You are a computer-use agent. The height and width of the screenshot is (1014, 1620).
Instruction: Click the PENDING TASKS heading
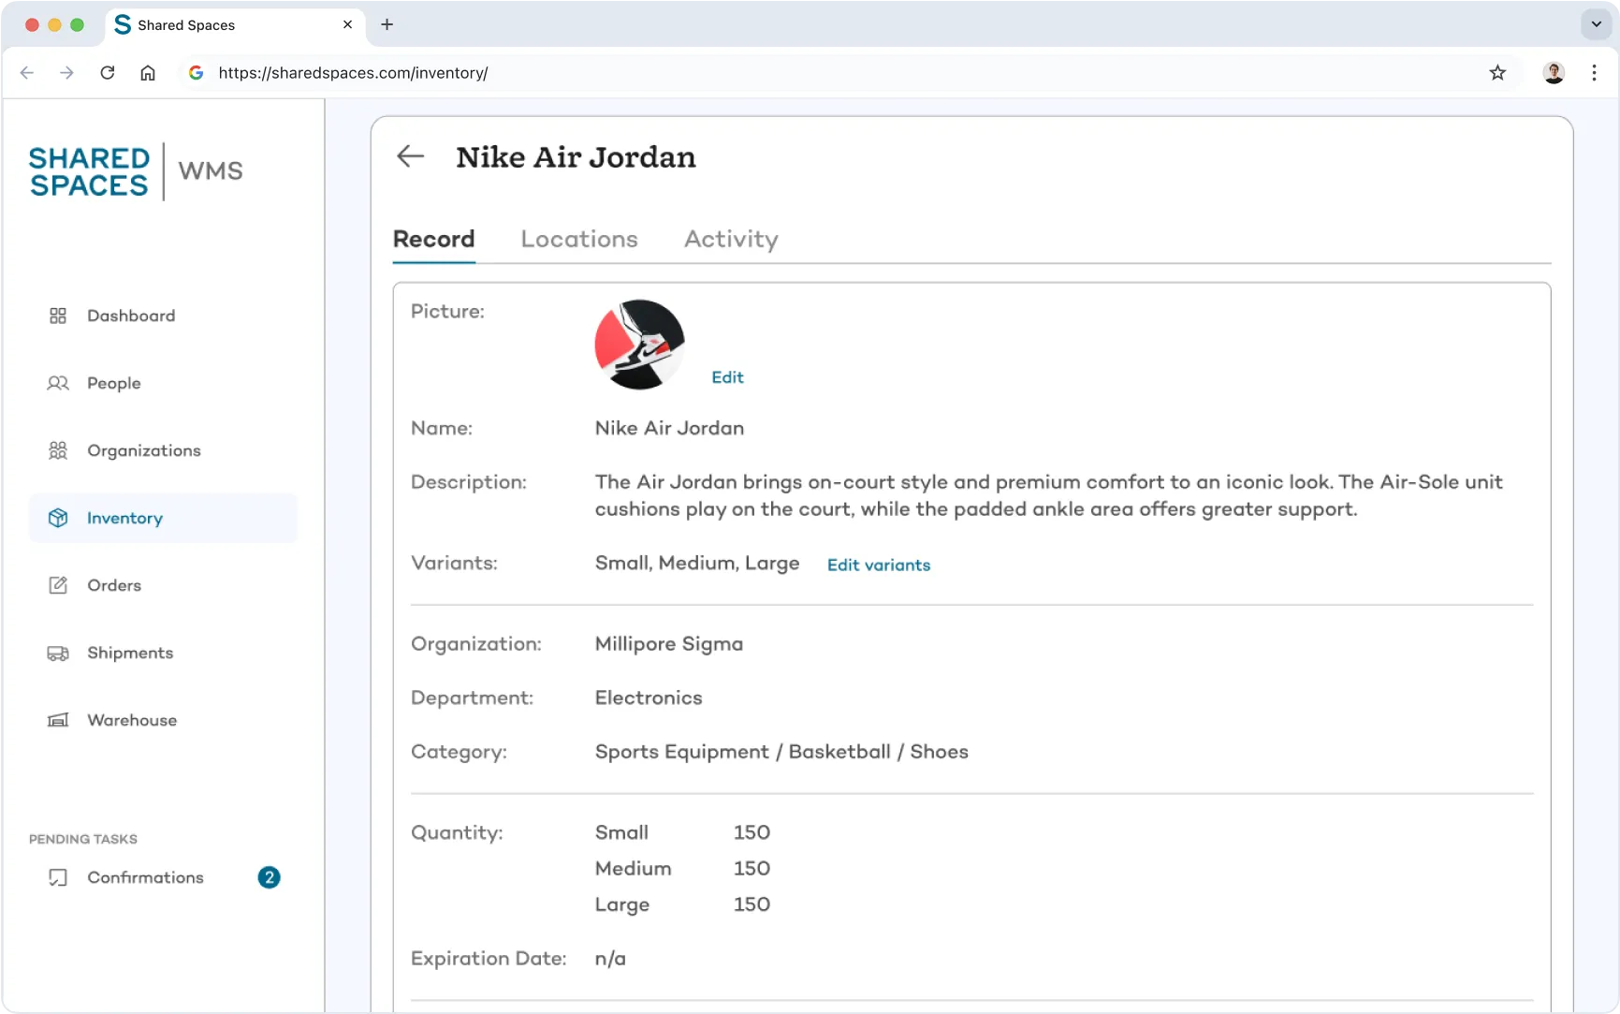[83, 839]
